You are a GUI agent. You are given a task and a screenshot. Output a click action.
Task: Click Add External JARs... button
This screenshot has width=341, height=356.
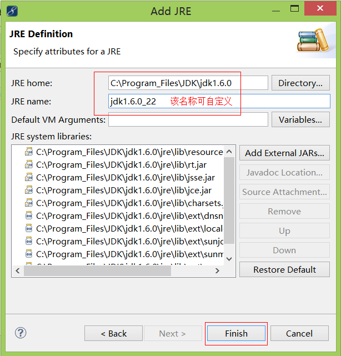point(284,153)
